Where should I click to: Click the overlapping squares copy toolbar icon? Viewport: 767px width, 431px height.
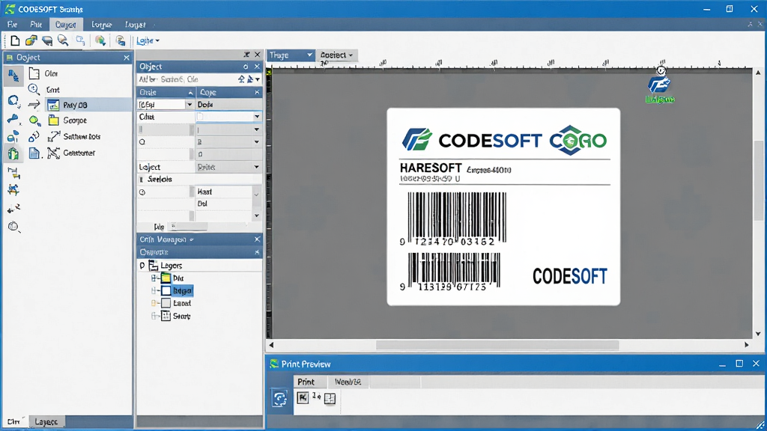pos(80,40)
